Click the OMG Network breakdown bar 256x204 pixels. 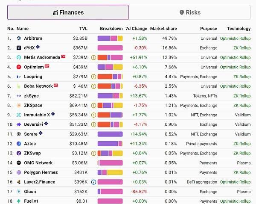pyautogui.click(x=110, y=163)
